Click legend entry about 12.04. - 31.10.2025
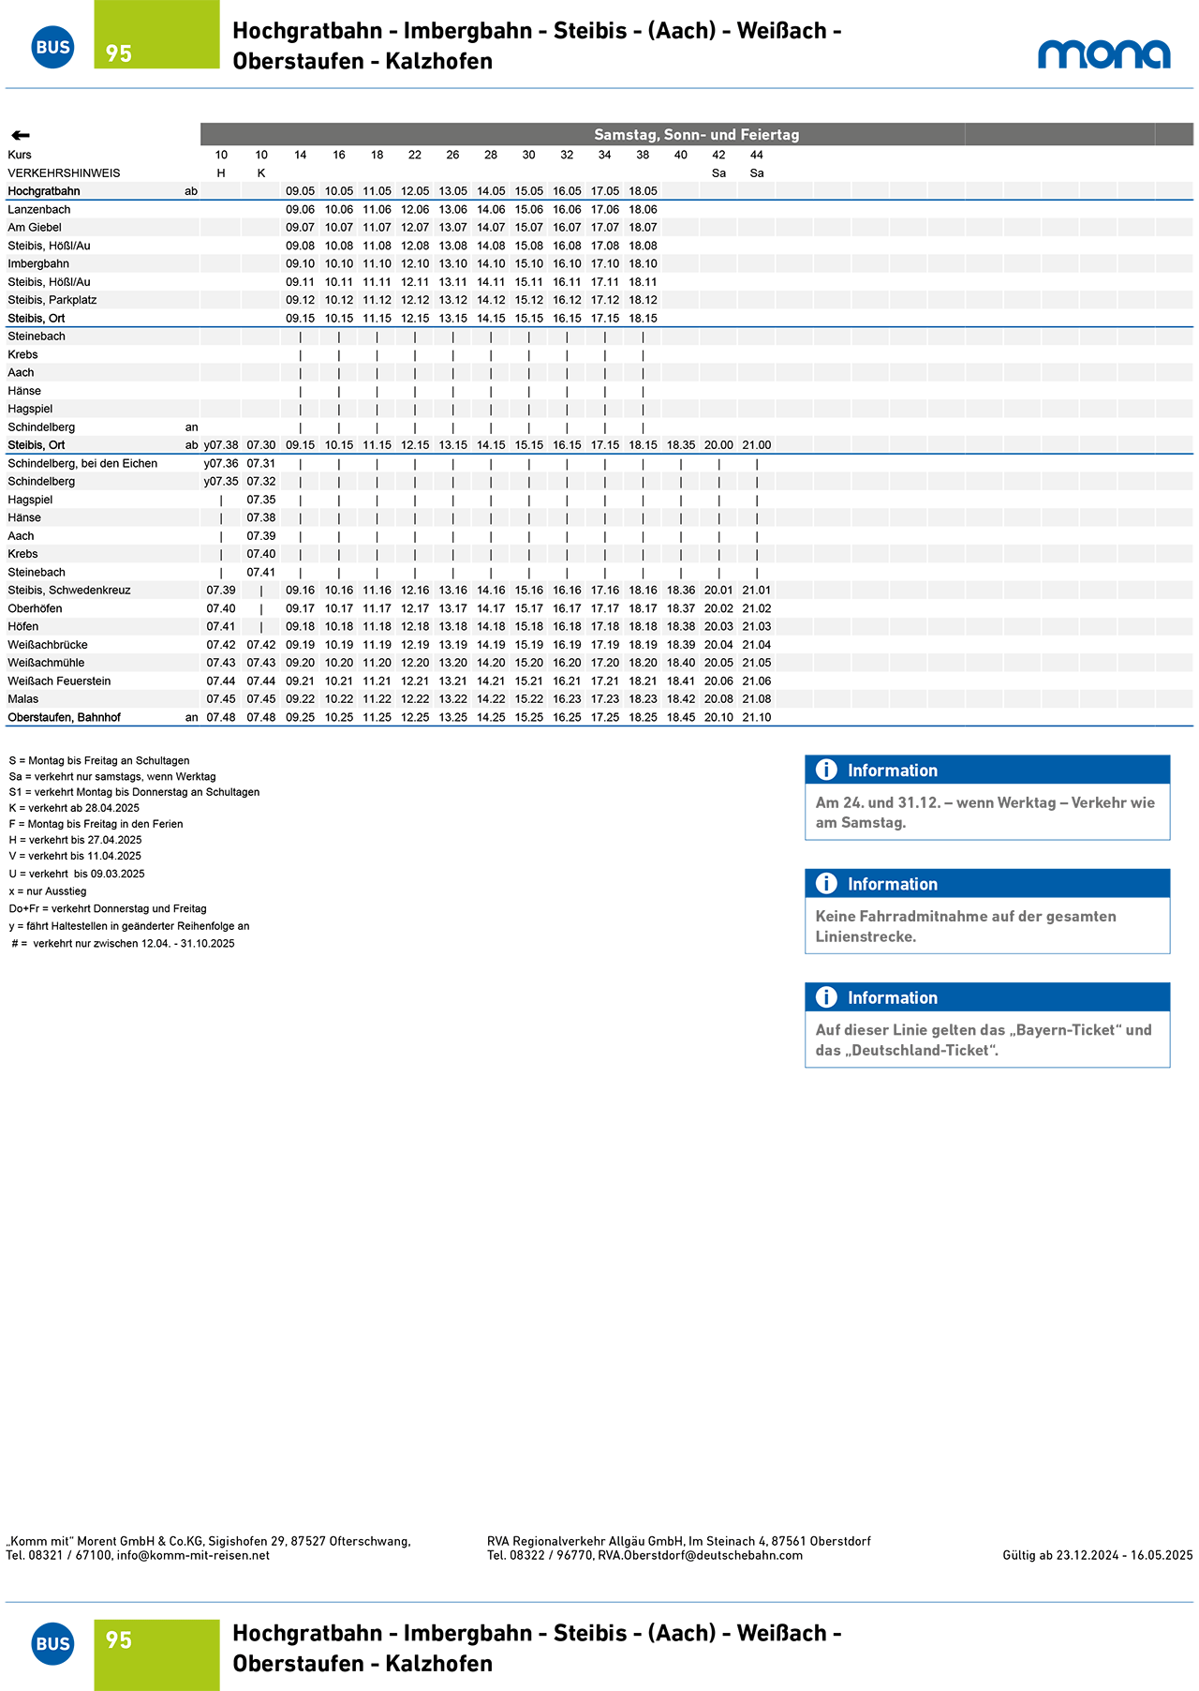Screen dimensions: 1199x1691 pos(123,944)
